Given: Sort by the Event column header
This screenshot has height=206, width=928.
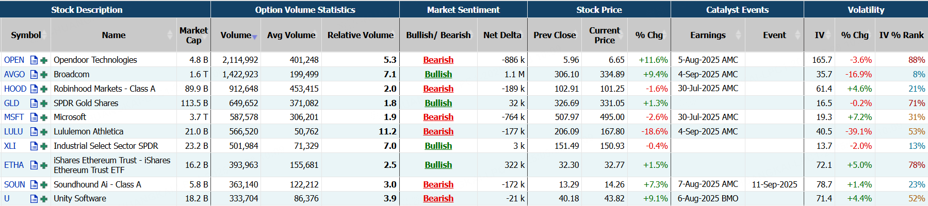Looking at the screenshot, I should (x=774, y=35).
